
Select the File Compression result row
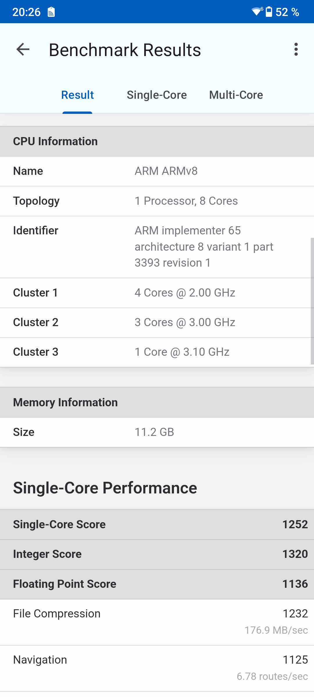pos(157,622)
